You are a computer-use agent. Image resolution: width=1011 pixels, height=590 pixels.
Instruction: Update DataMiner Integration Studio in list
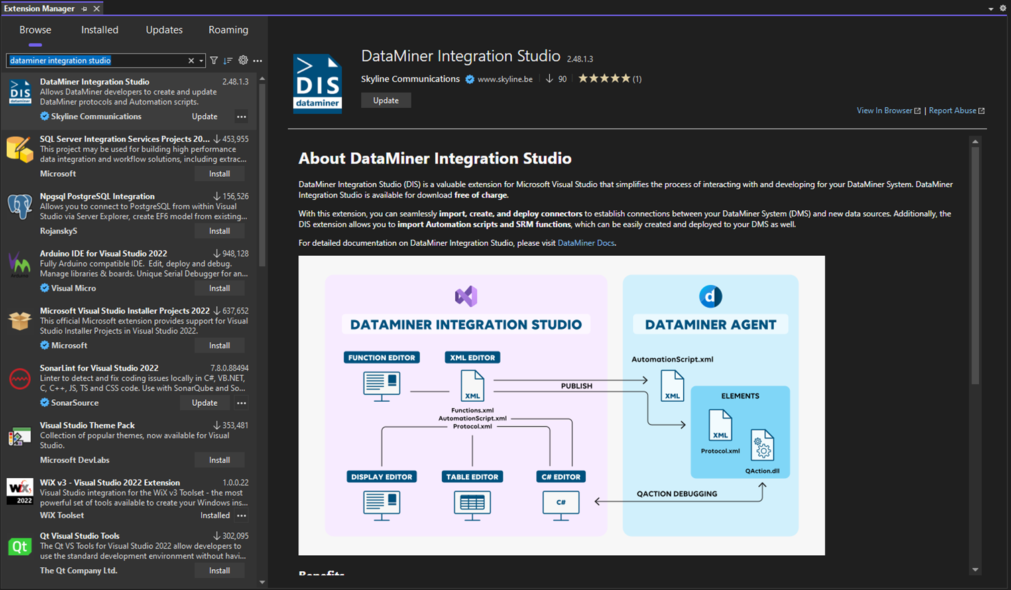coord(204,117)
